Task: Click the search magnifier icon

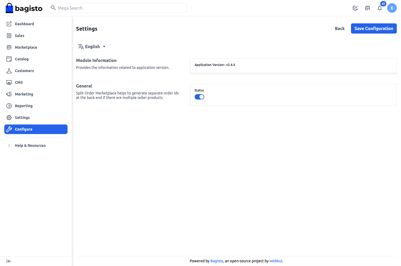Action: click(x=53, y=8)
